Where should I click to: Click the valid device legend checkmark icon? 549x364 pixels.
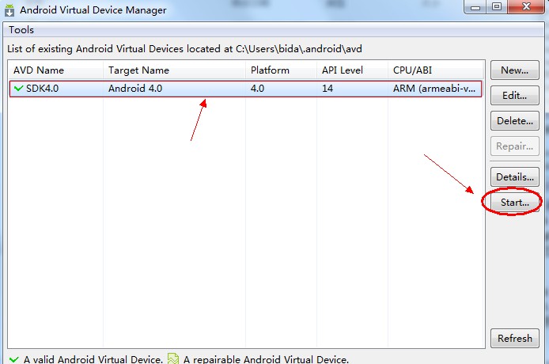click(14, 359)
